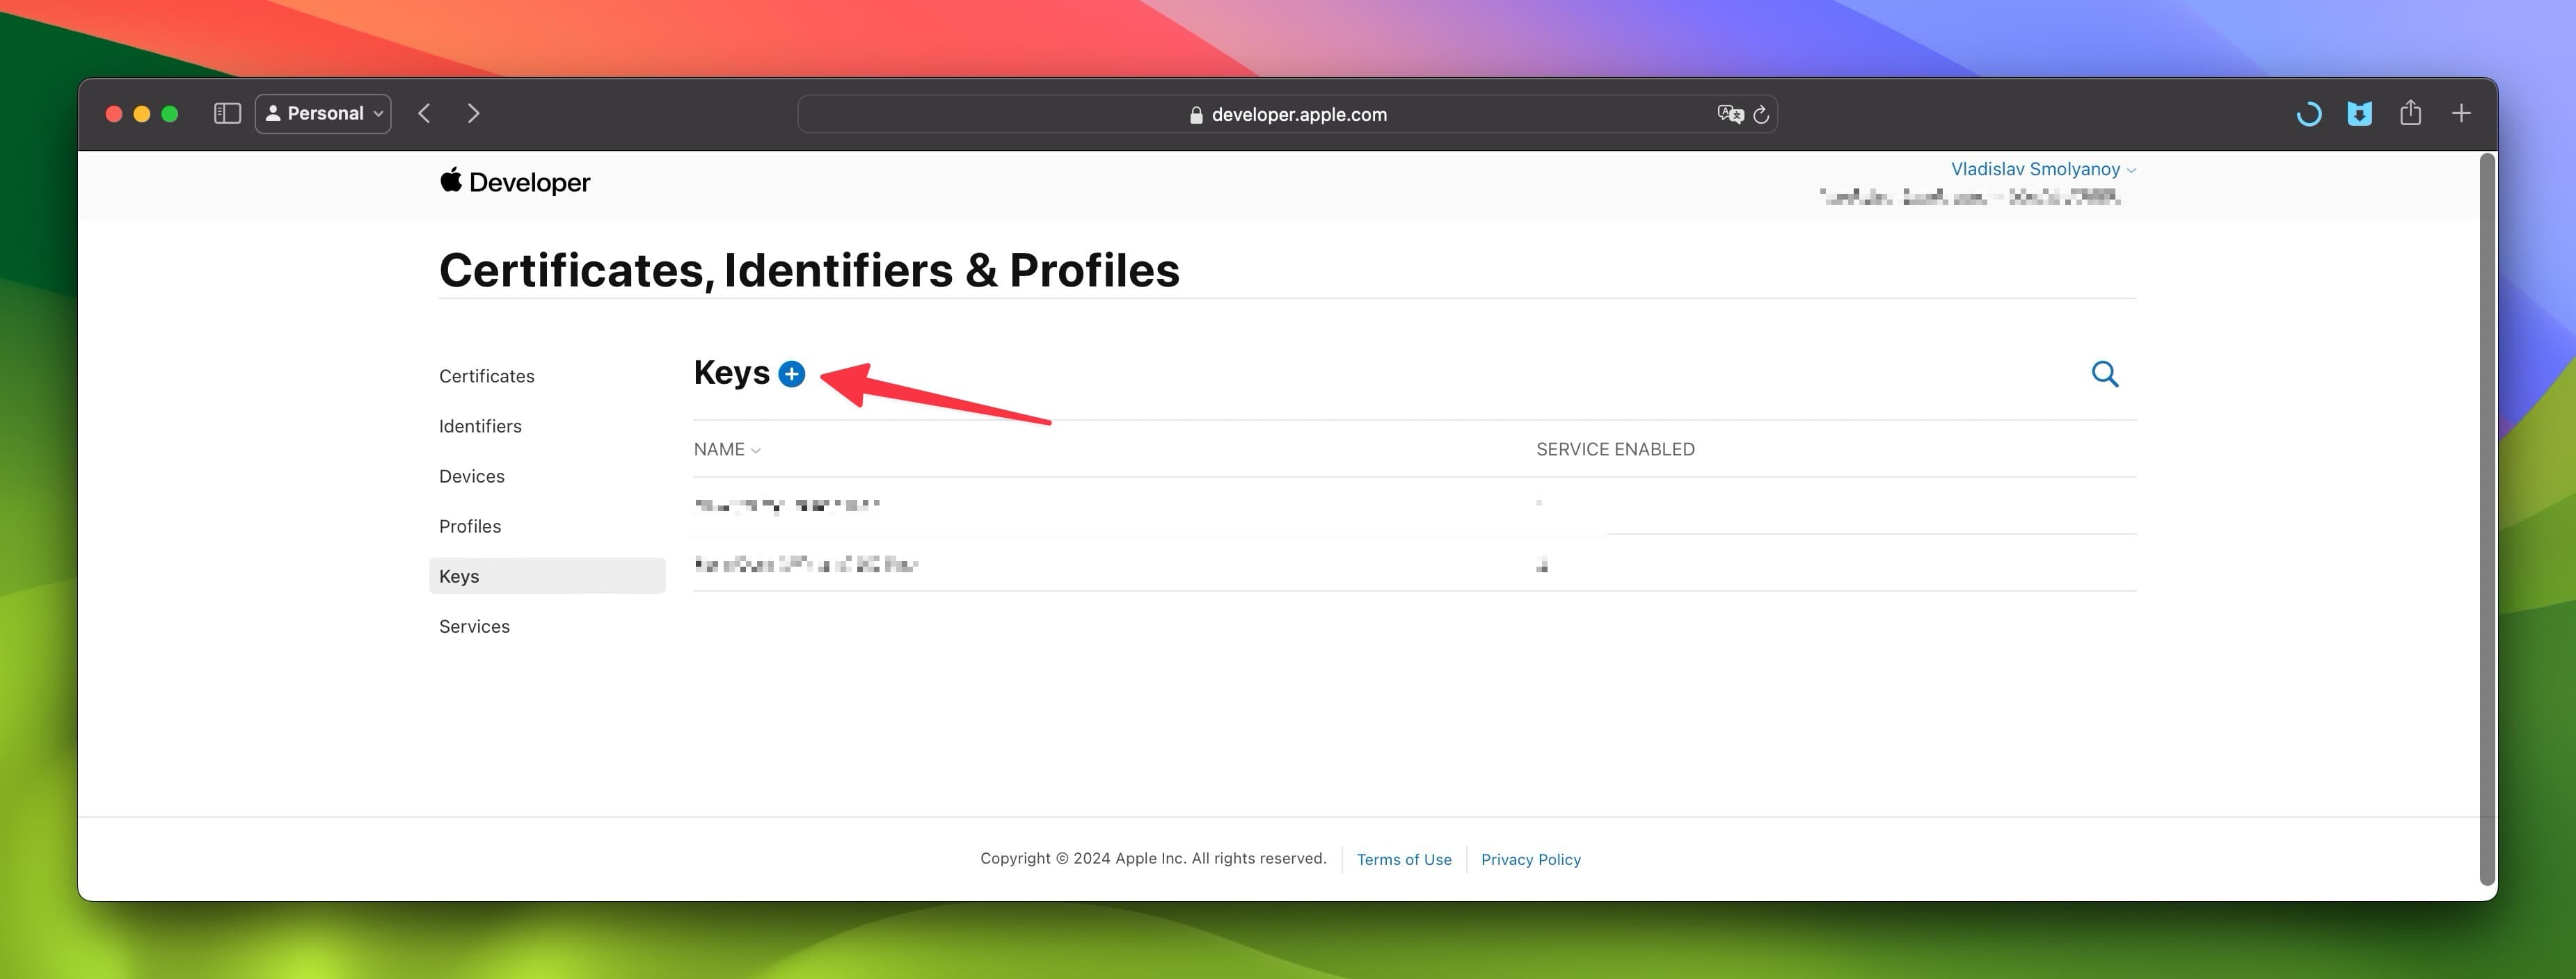Select Certificates in the sidebar
Image resolution: width=2576 pixels, height=979 pixels.
487,375
